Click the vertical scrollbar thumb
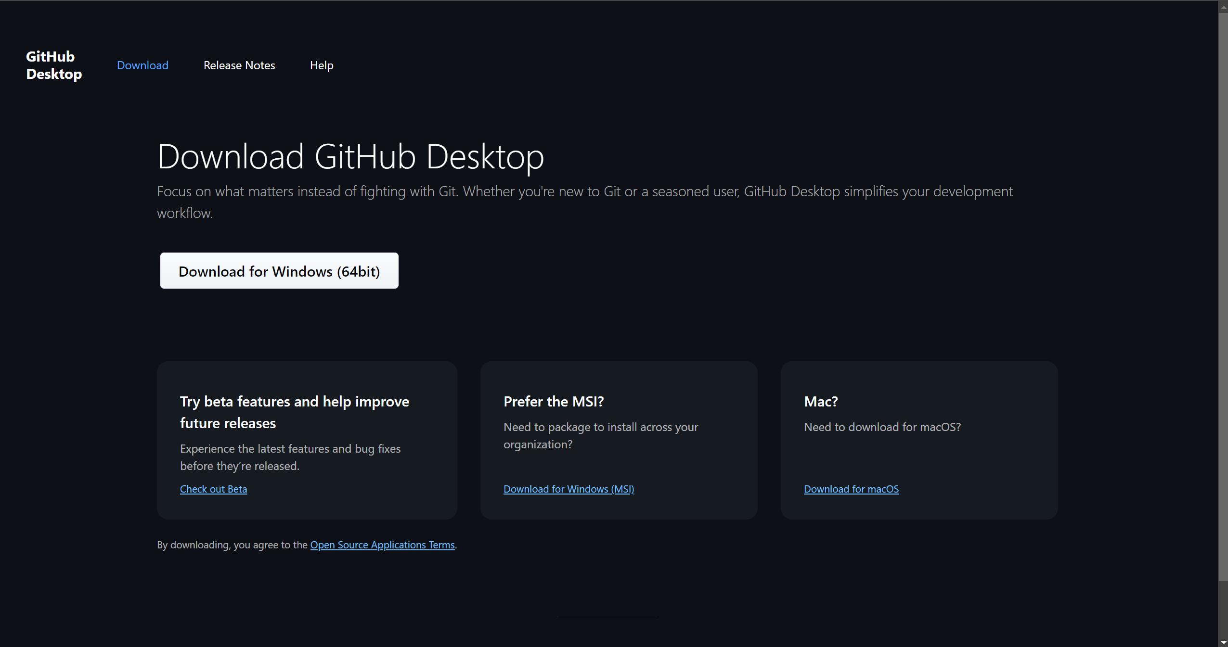 pyautogui.click(x=1223, y=296)
